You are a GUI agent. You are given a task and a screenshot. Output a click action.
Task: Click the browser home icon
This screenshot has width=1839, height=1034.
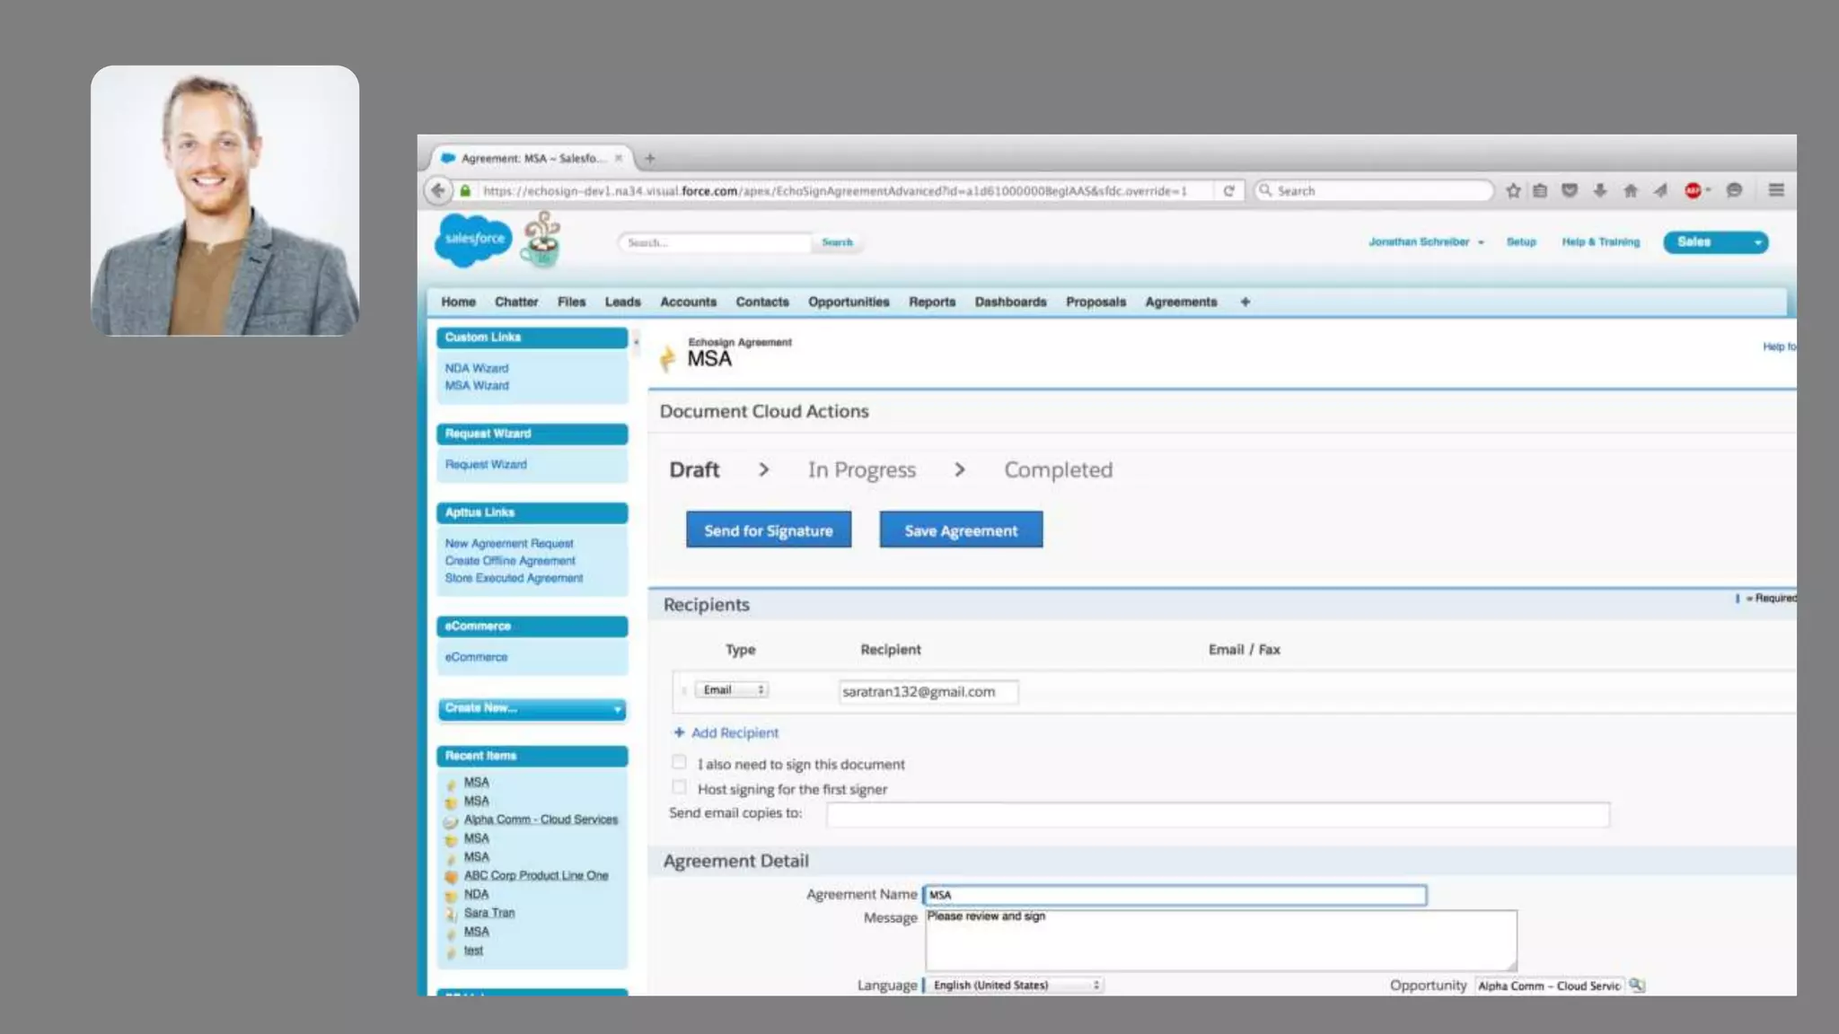click(1631, 190)
